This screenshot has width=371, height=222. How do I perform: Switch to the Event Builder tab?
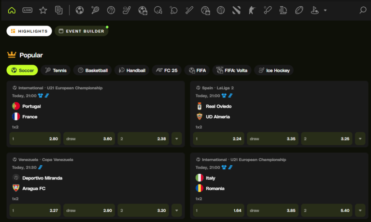(81, 31)
